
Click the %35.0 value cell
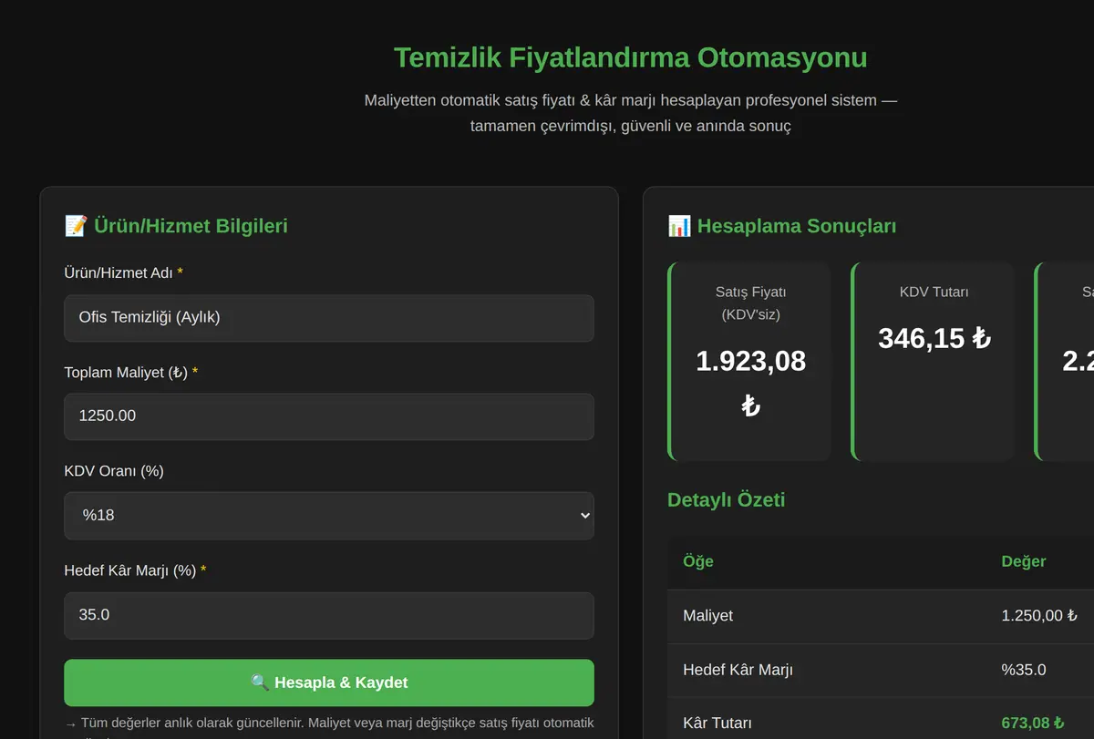click(x=1024, y=670)
